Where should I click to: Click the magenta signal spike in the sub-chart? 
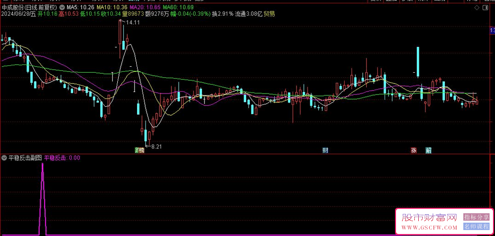[x=43, y=199]
